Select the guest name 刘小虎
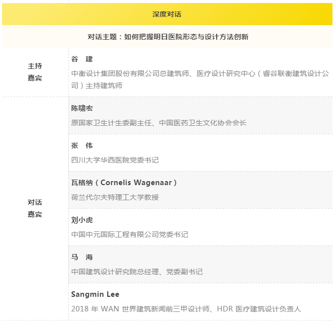 pyautogui.click(x=82, y=220)
